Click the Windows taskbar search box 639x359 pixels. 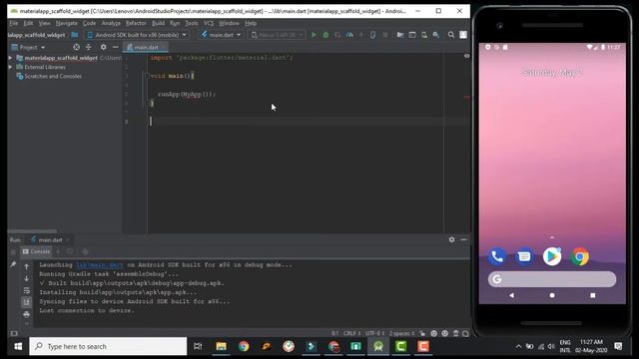pos(108,346)
